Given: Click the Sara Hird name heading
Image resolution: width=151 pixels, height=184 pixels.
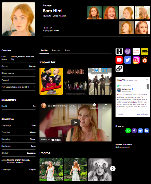Looking at the screenshot, I should 52,11.
